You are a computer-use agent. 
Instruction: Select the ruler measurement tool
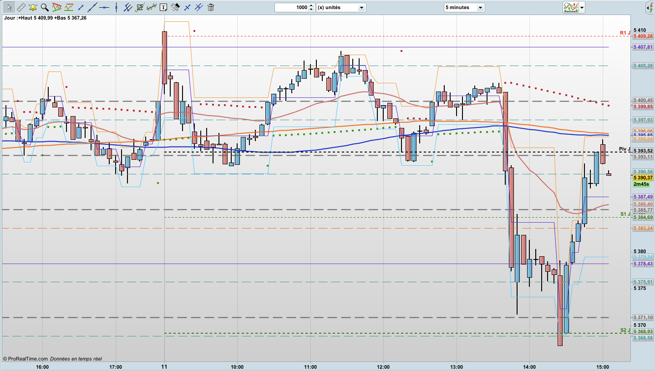(x=21, y=7)
